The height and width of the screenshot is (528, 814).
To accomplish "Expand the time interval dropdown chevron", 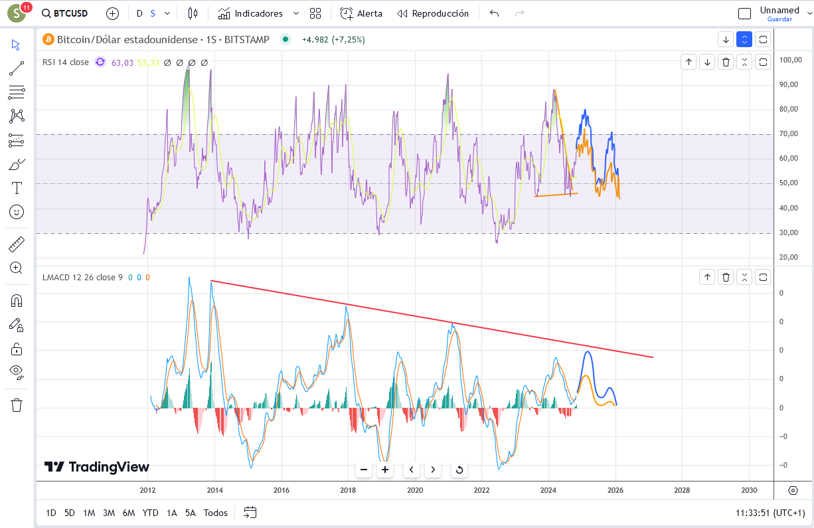I will (167, 13).
